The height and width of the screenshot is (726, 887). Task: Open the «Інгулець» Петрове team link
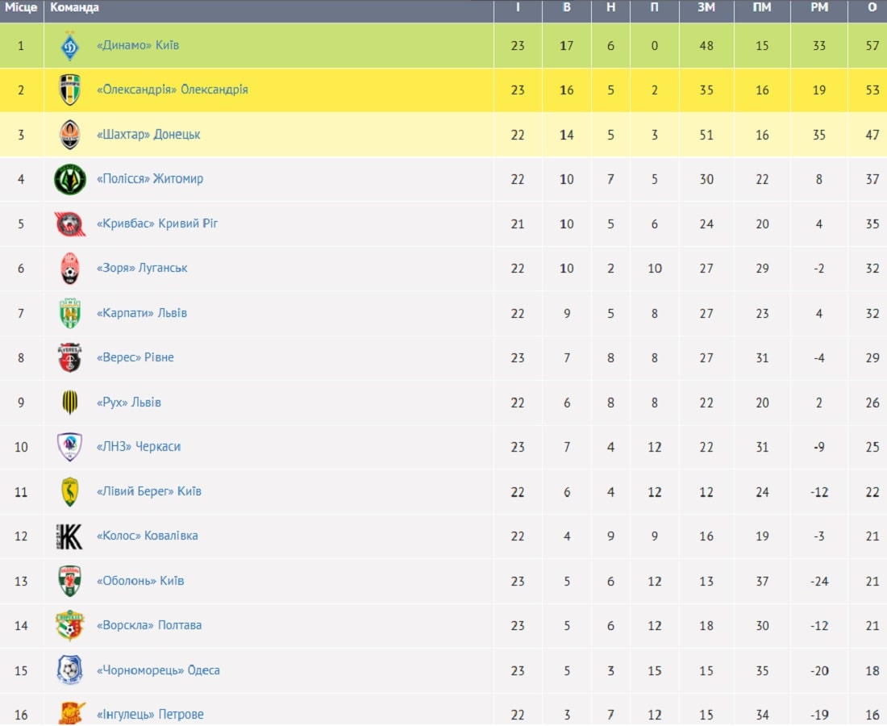pyautogui.click(x=150, y=714)
